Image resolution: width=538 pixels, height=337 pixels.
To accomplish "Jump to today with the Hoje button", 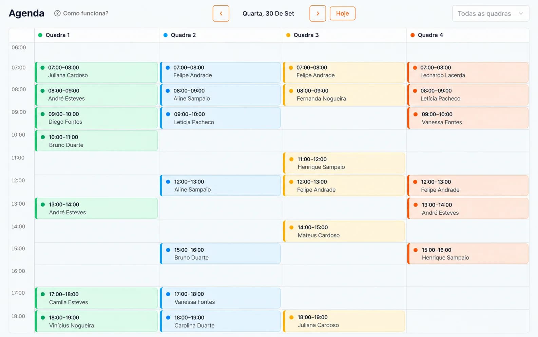I will 343,14.
